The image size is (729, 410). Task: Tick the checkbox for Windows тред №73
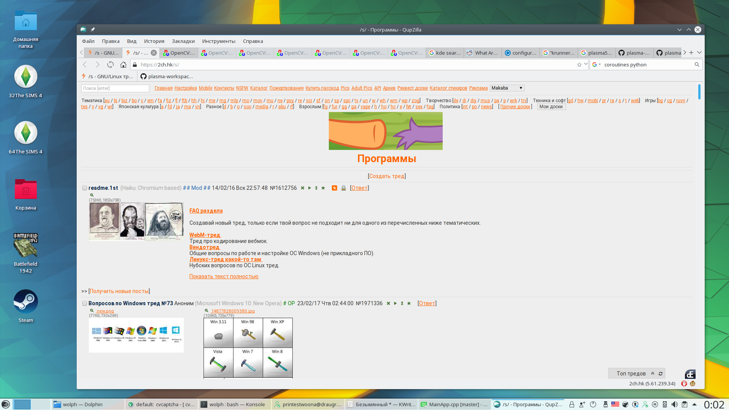coord(85,303)
